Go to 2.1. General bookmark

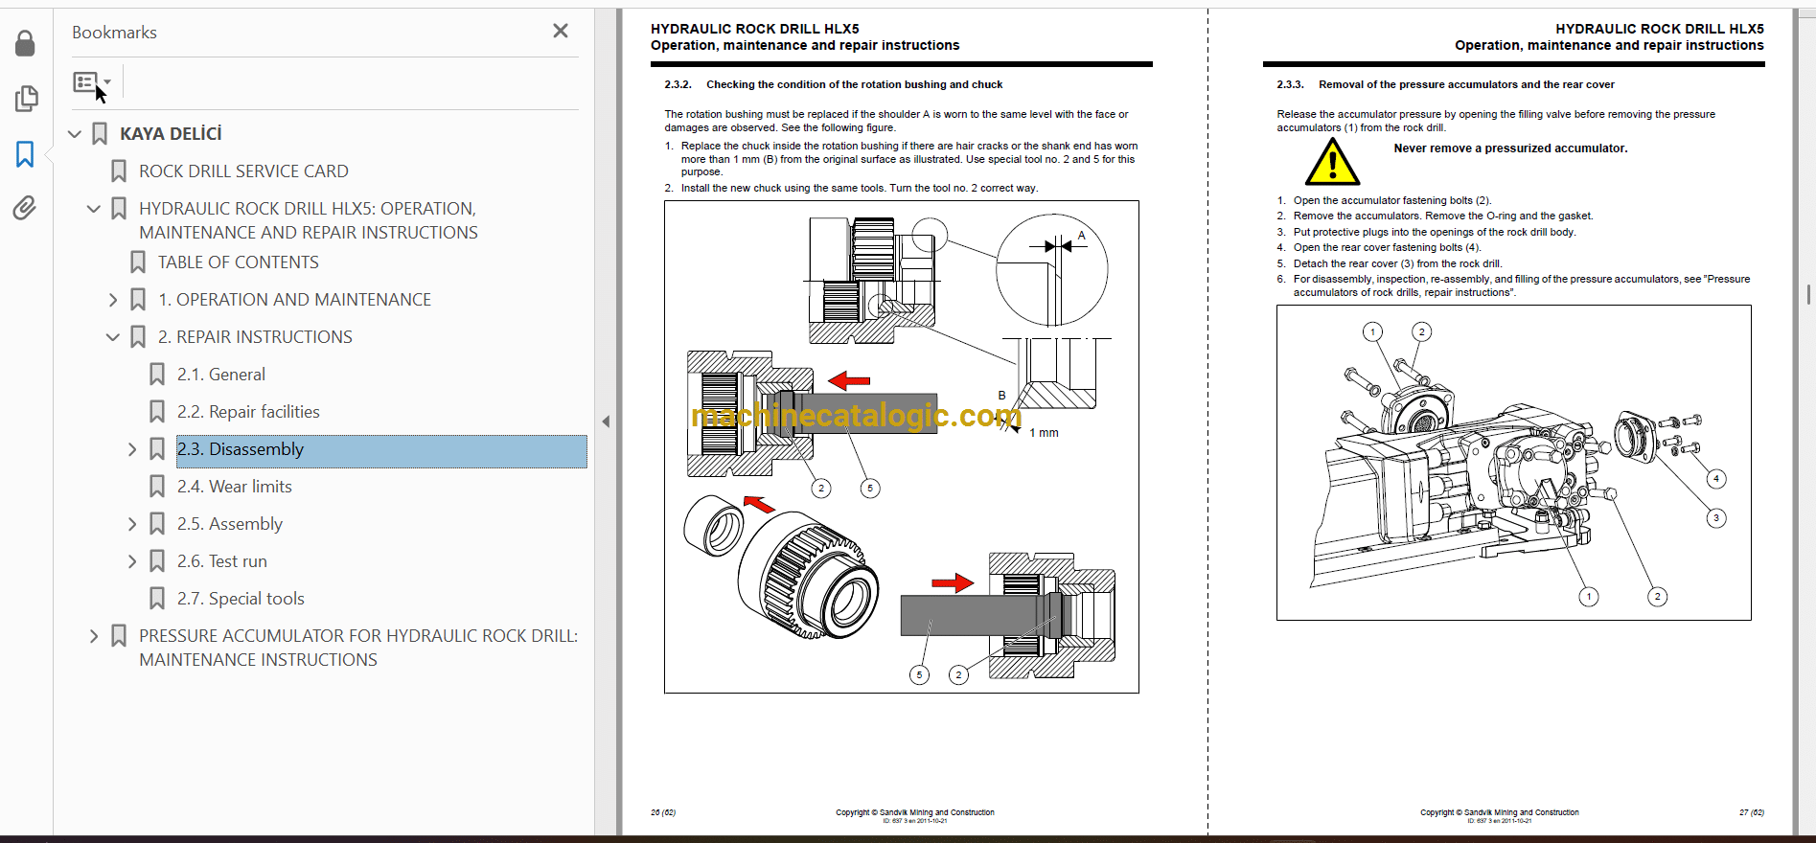point(220,375)
